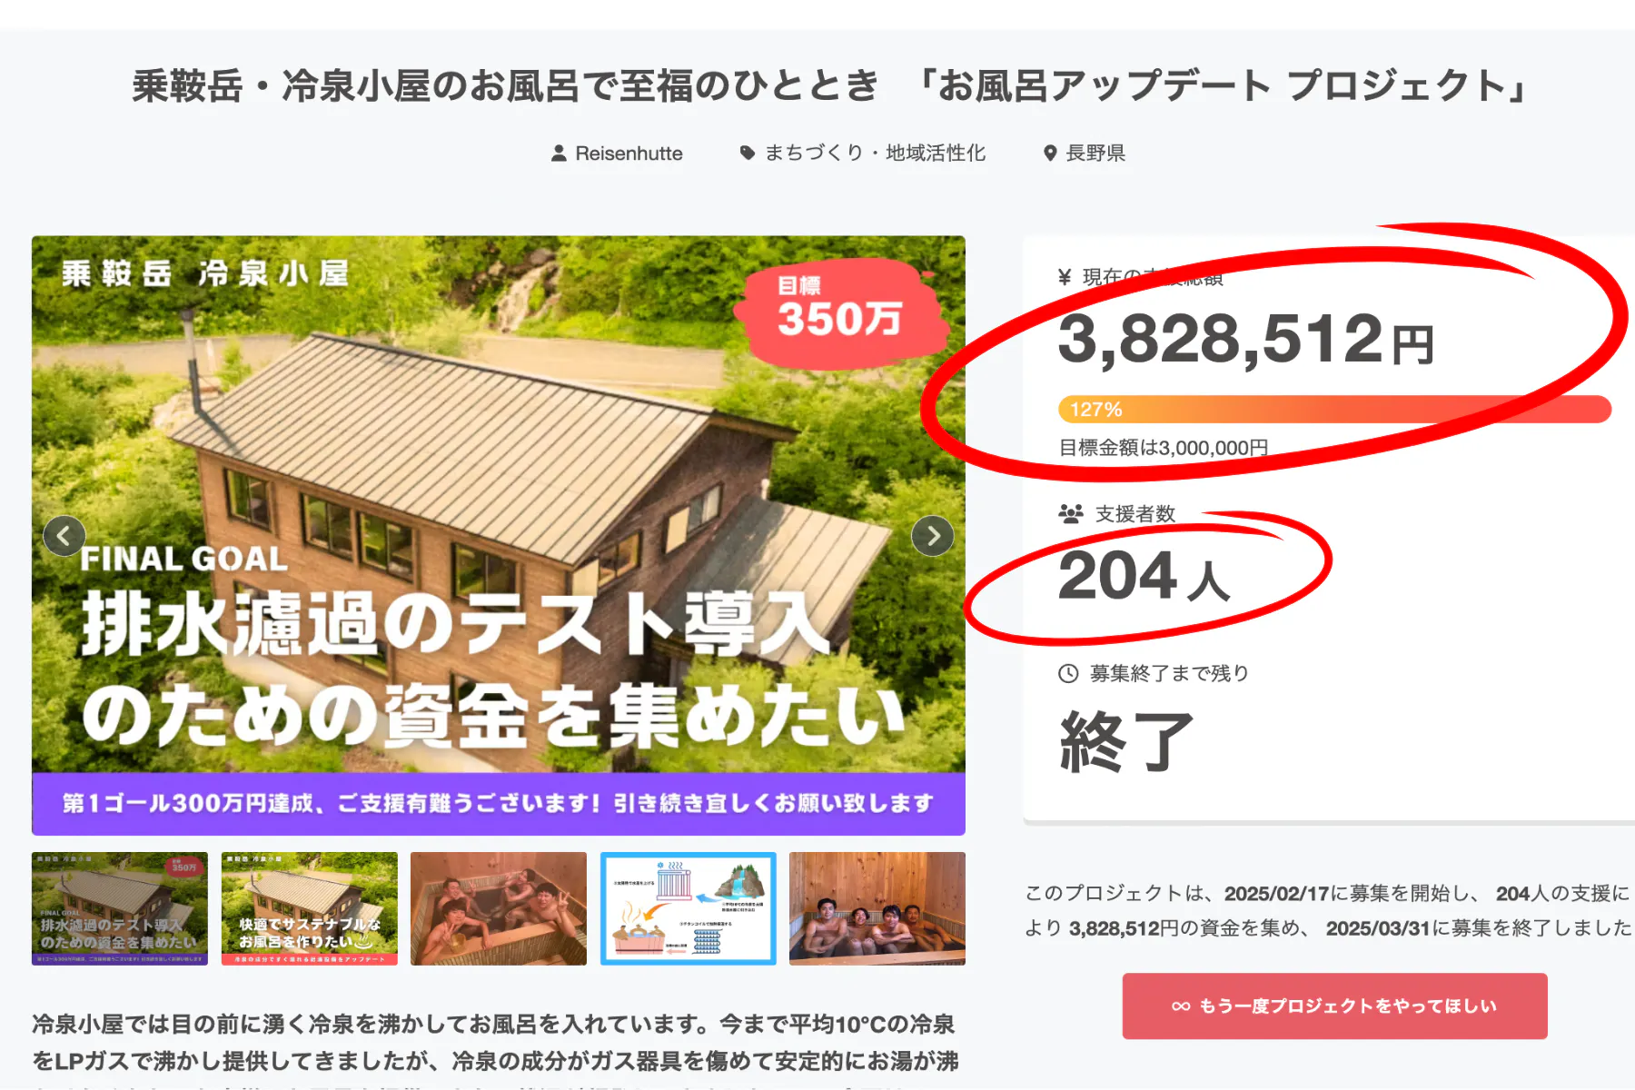Select the second thumbnail with 快適でサステナブル text
This screenshot has width=1635, height=1090.
click(309, 908)
